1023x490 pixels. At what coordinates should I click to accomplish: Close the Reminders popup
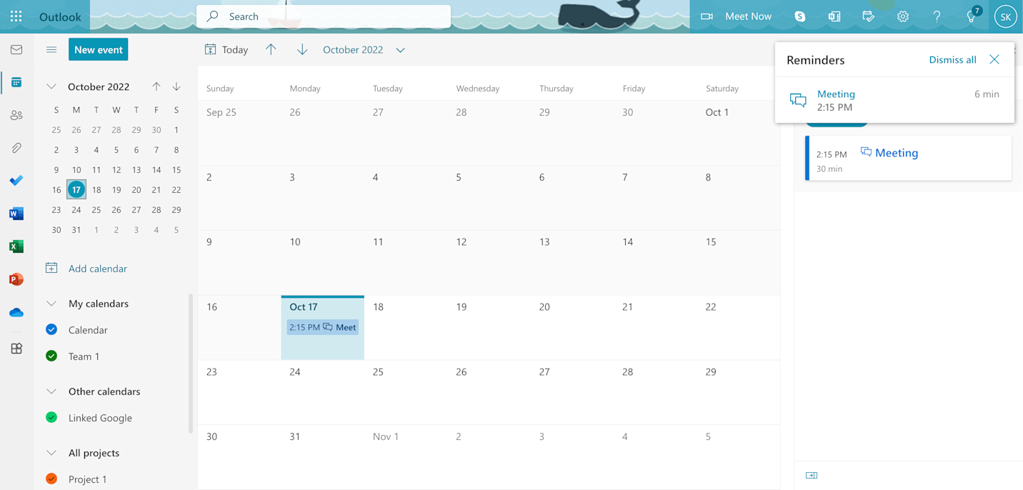click(x=994, y=59)
